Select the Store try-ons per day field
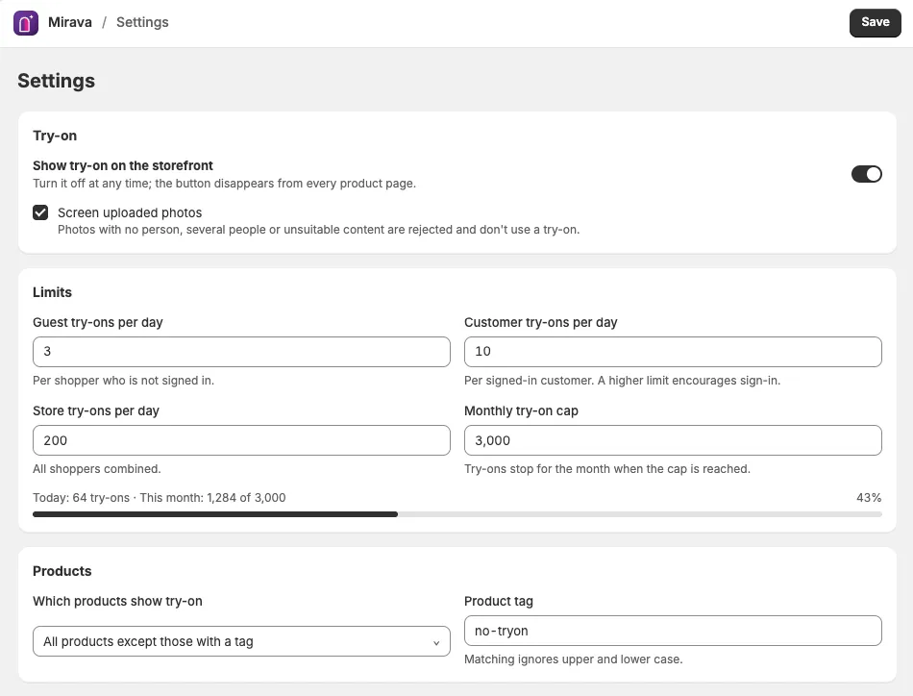 [x=241, y=440]
